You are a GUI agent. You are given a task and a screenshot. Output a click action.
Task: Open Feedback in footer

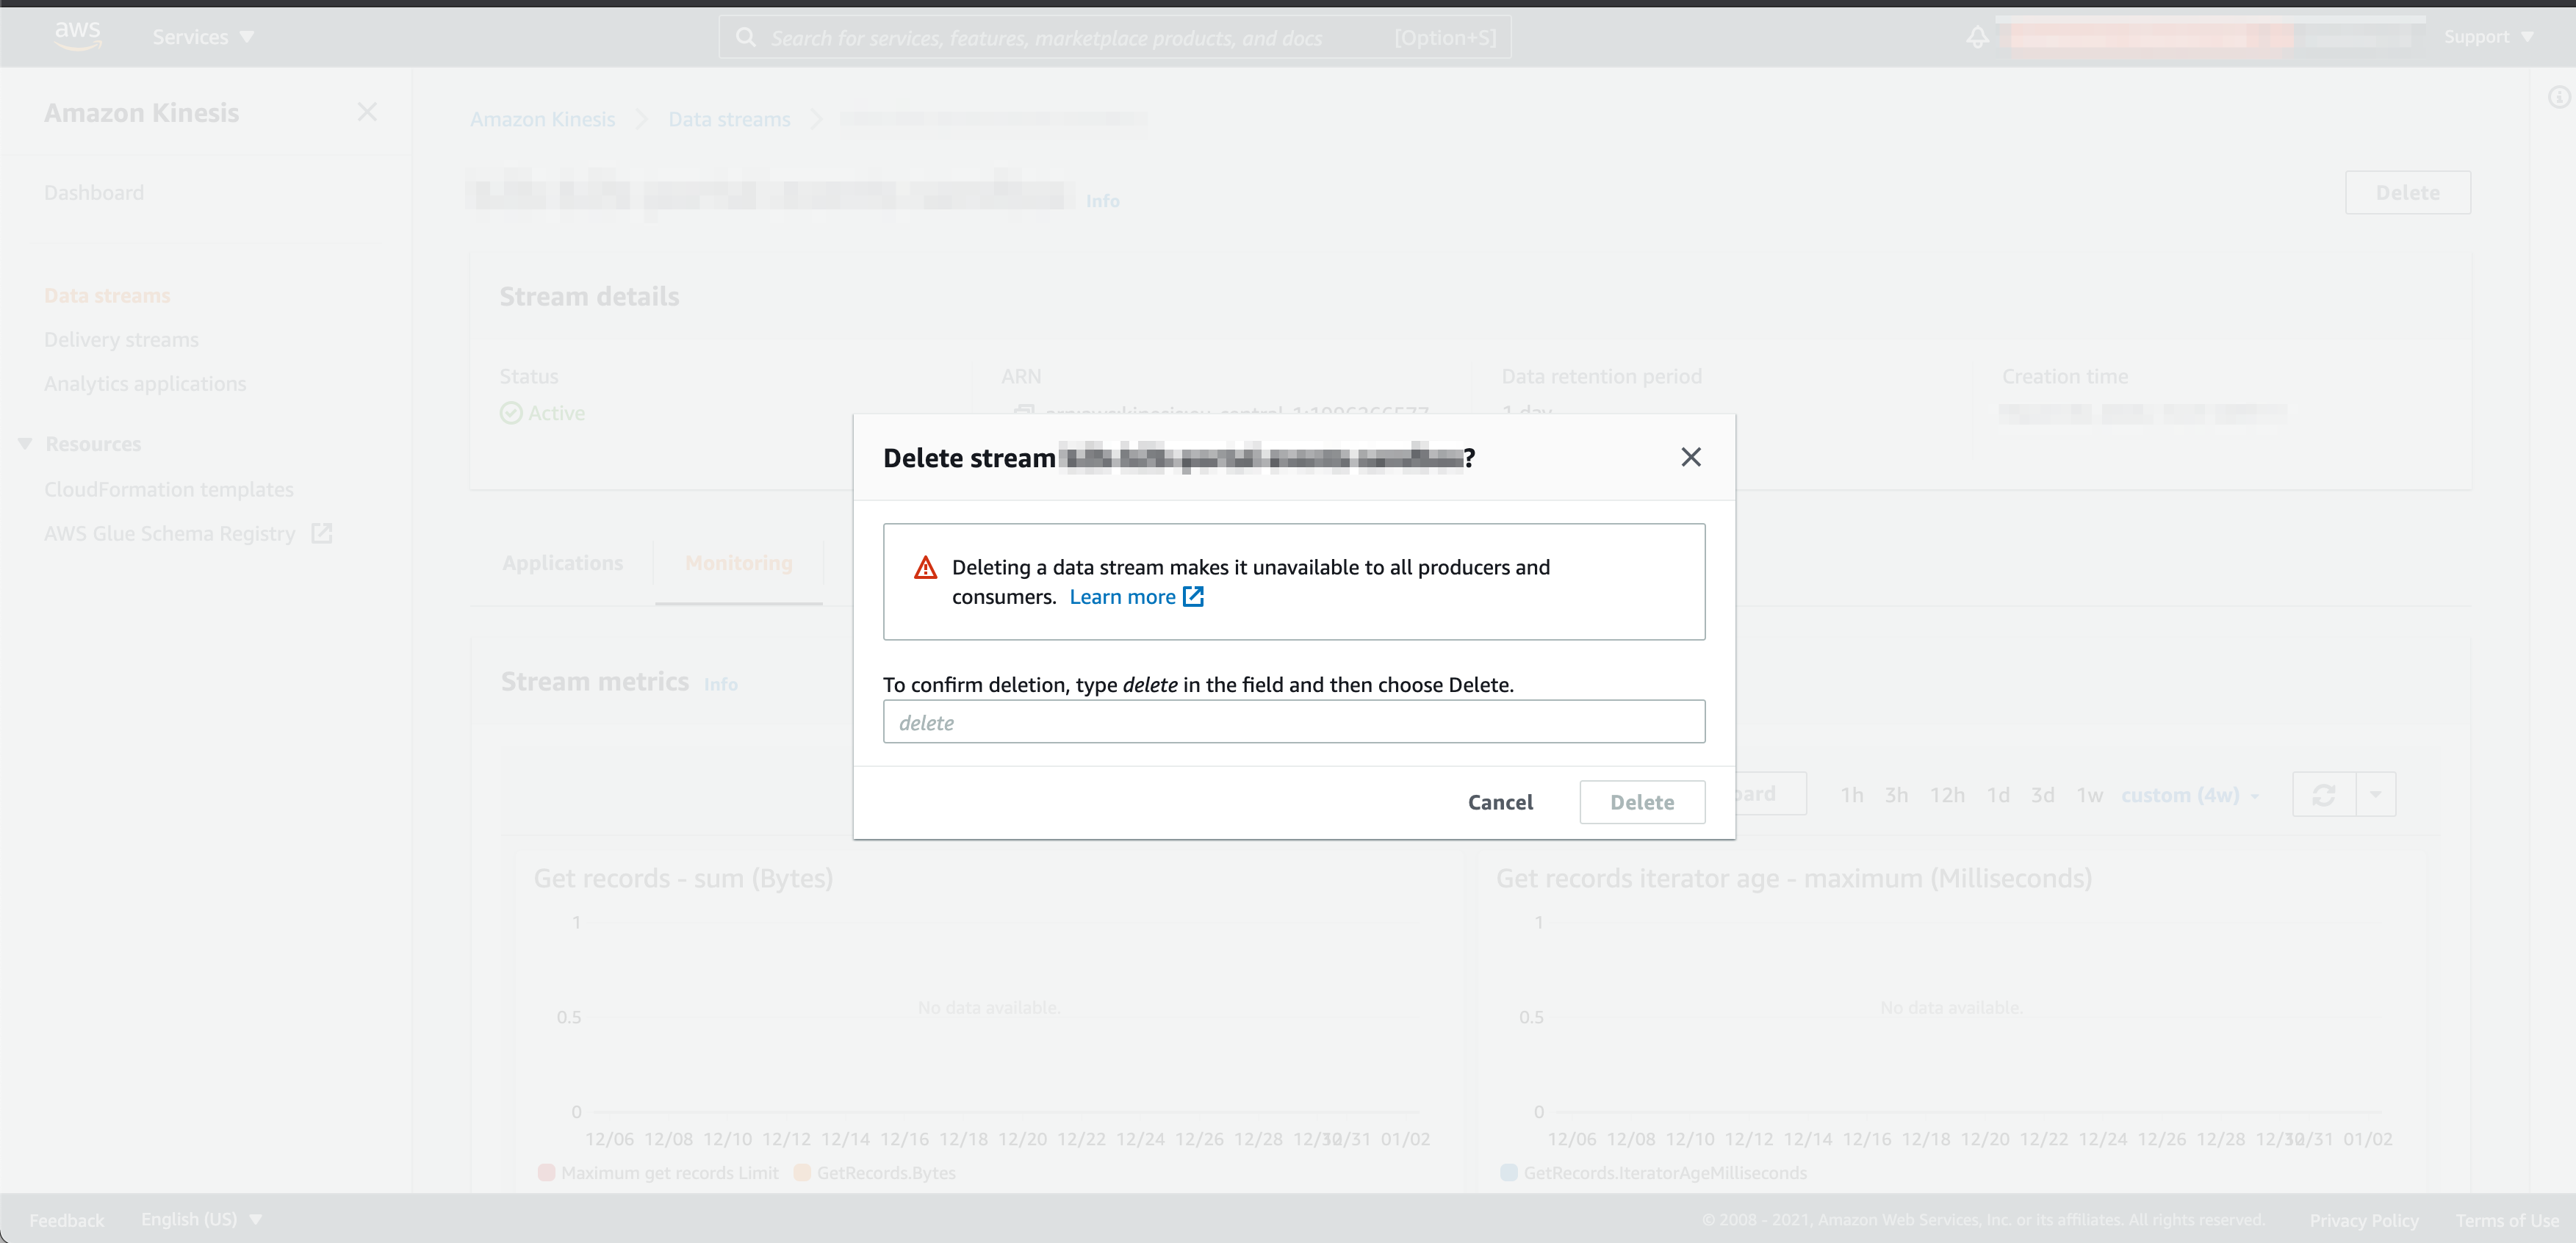click(x=66, y=1220)
